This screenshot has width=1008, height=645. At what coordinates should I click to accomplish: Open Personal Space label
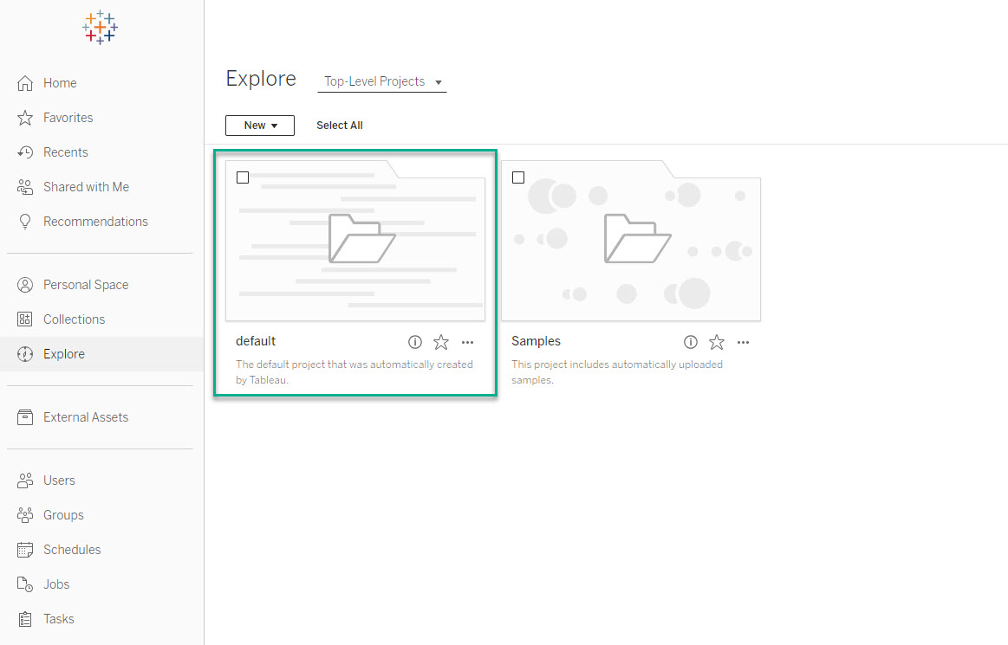coord(86,285)
